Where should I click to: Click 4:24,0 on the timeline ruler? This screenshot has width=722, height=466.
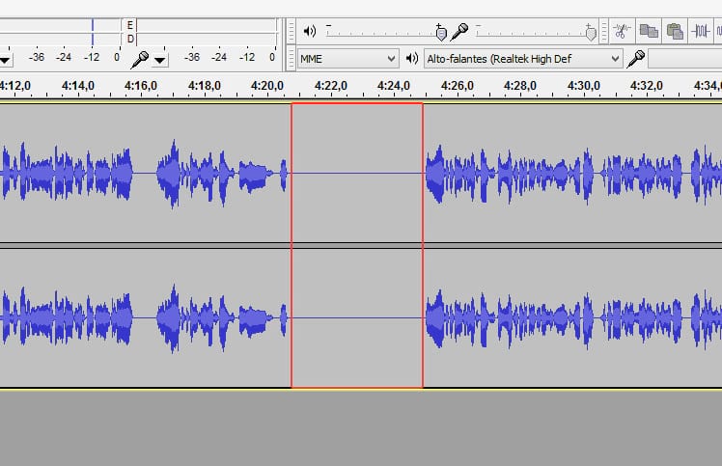click(x=394, y=86)
